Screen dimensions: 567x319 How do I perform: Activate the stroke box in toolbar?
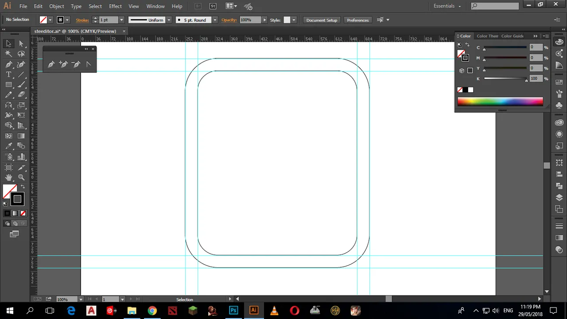[17, 199]
